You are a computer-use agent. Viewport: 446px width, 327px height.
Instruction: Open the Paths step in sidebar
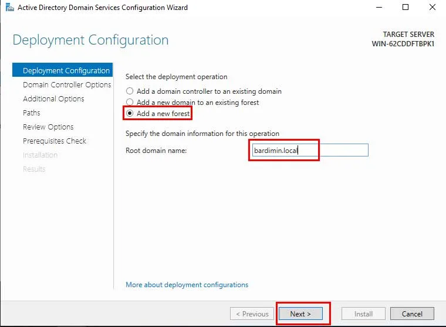point(31,113)
